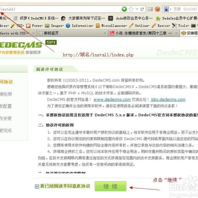Image resolution: width=198 pixels, height=198 pixels.
Task: Click the orange blocker toolbar icon
Action: point(157,9)
